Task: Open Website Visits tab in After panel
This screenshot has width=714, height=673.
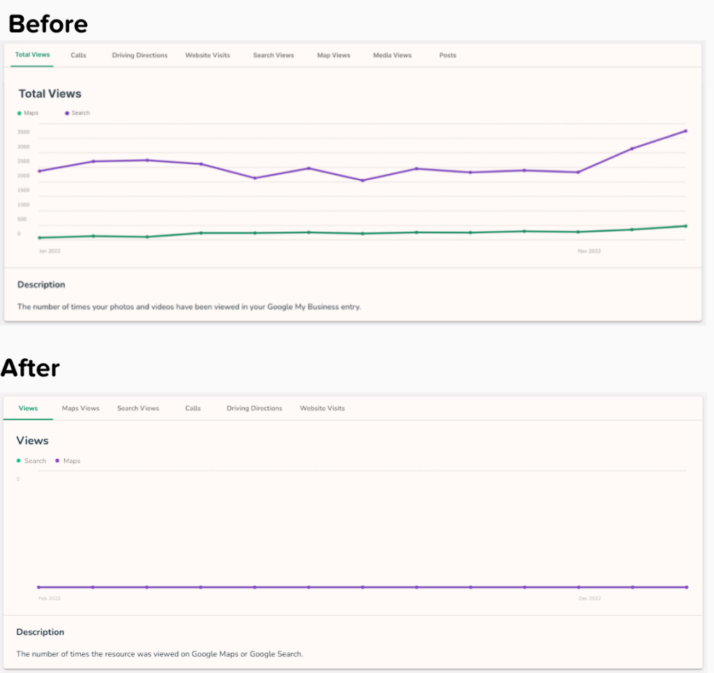Action: (322, 408)
